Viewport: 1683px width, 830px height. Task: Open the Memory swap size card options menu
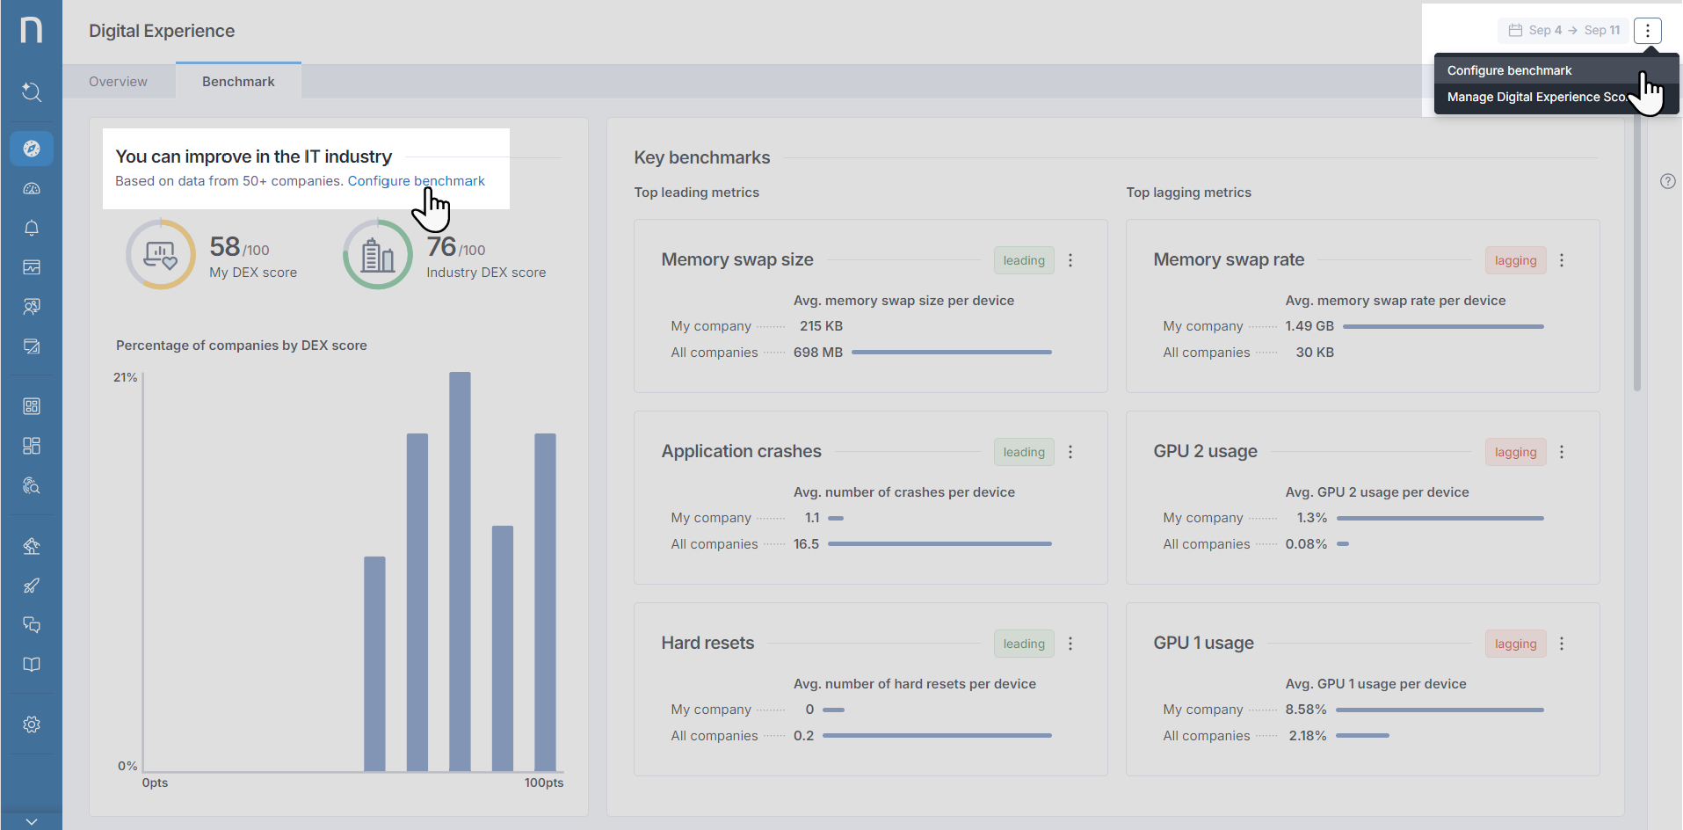pyautogui.click(x=1070, y=260)
